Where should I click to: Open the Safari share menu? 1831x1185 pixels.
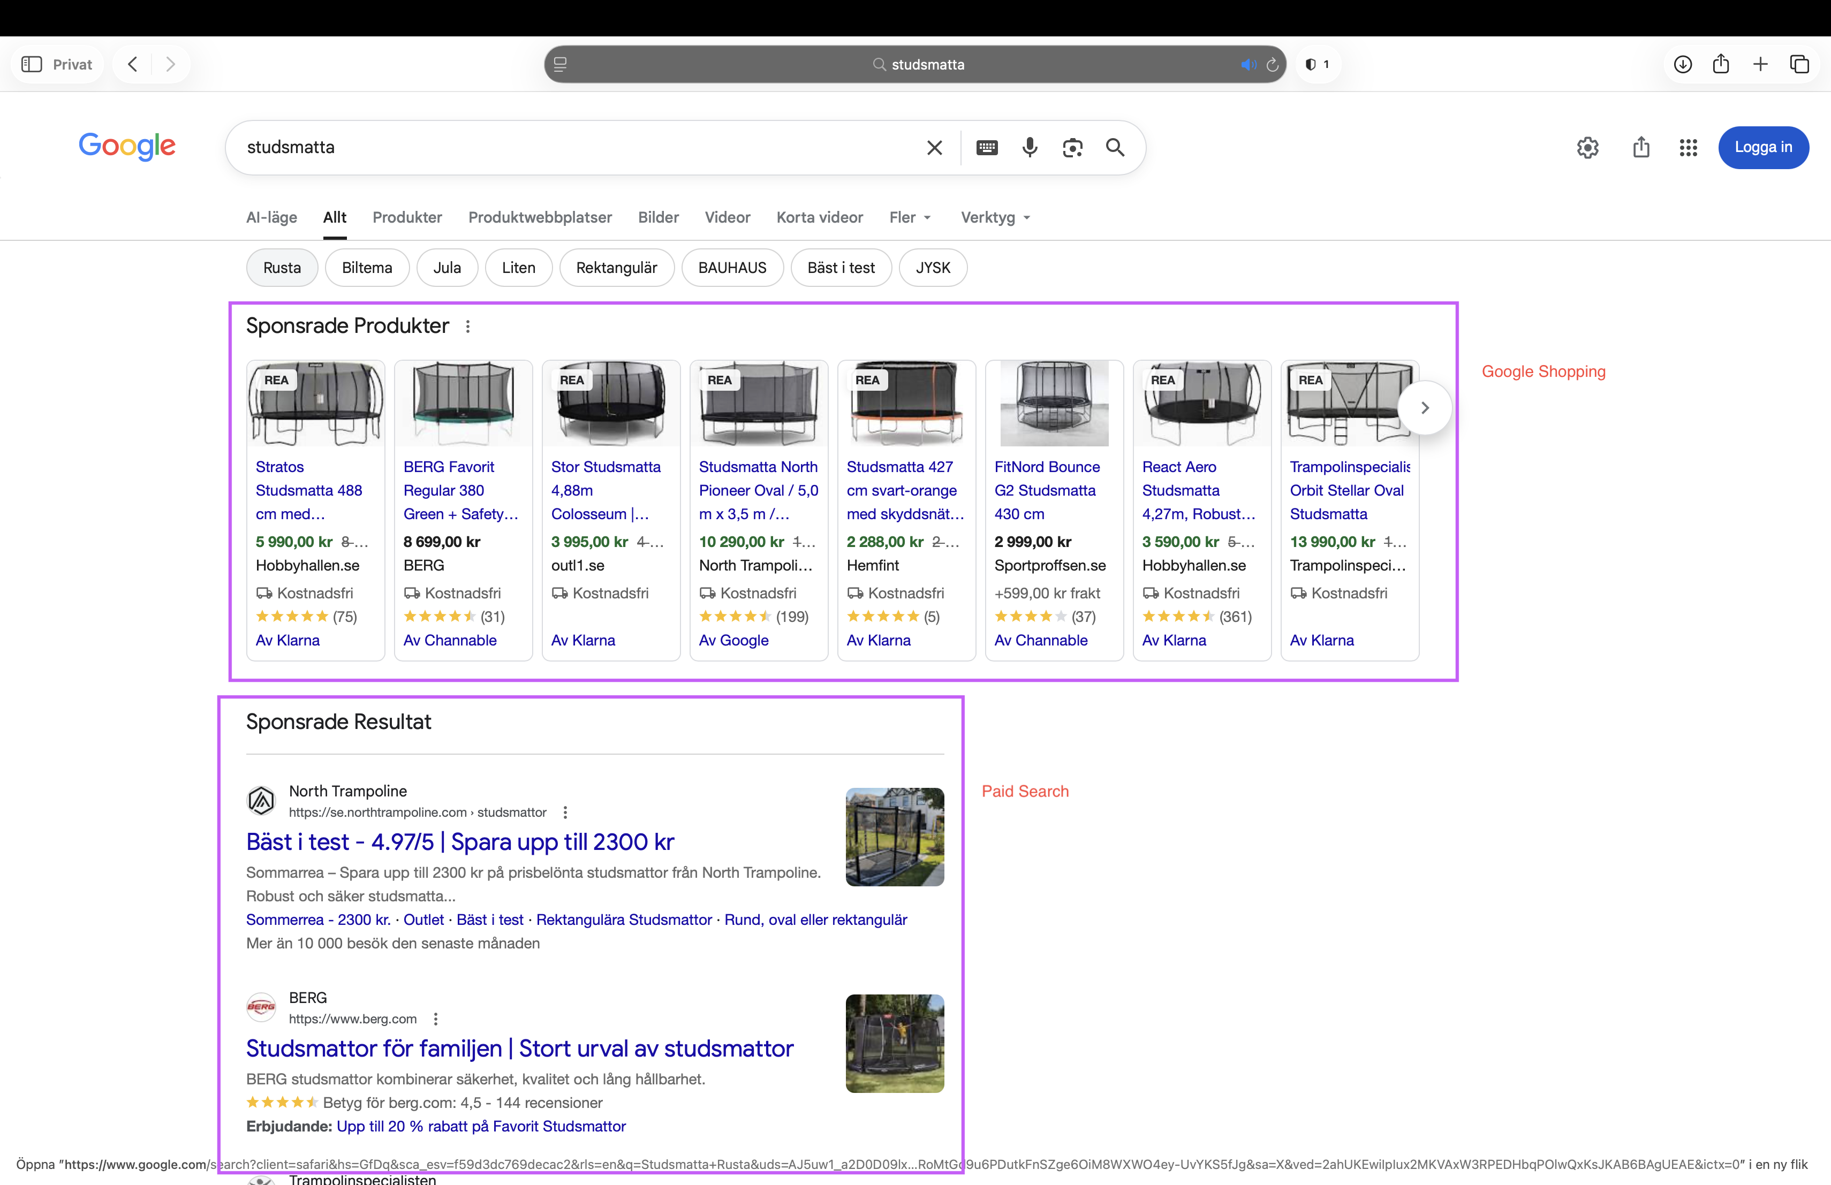1721,64
